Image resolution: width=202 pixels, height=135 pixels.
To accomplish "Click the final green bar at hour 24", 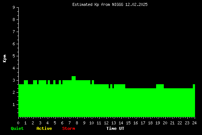I will [194, 100].
